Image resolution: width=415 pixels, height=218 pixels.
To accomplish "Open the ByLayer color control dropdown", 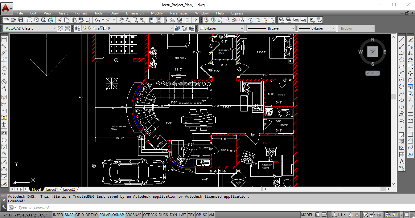I will pos(242,28).
